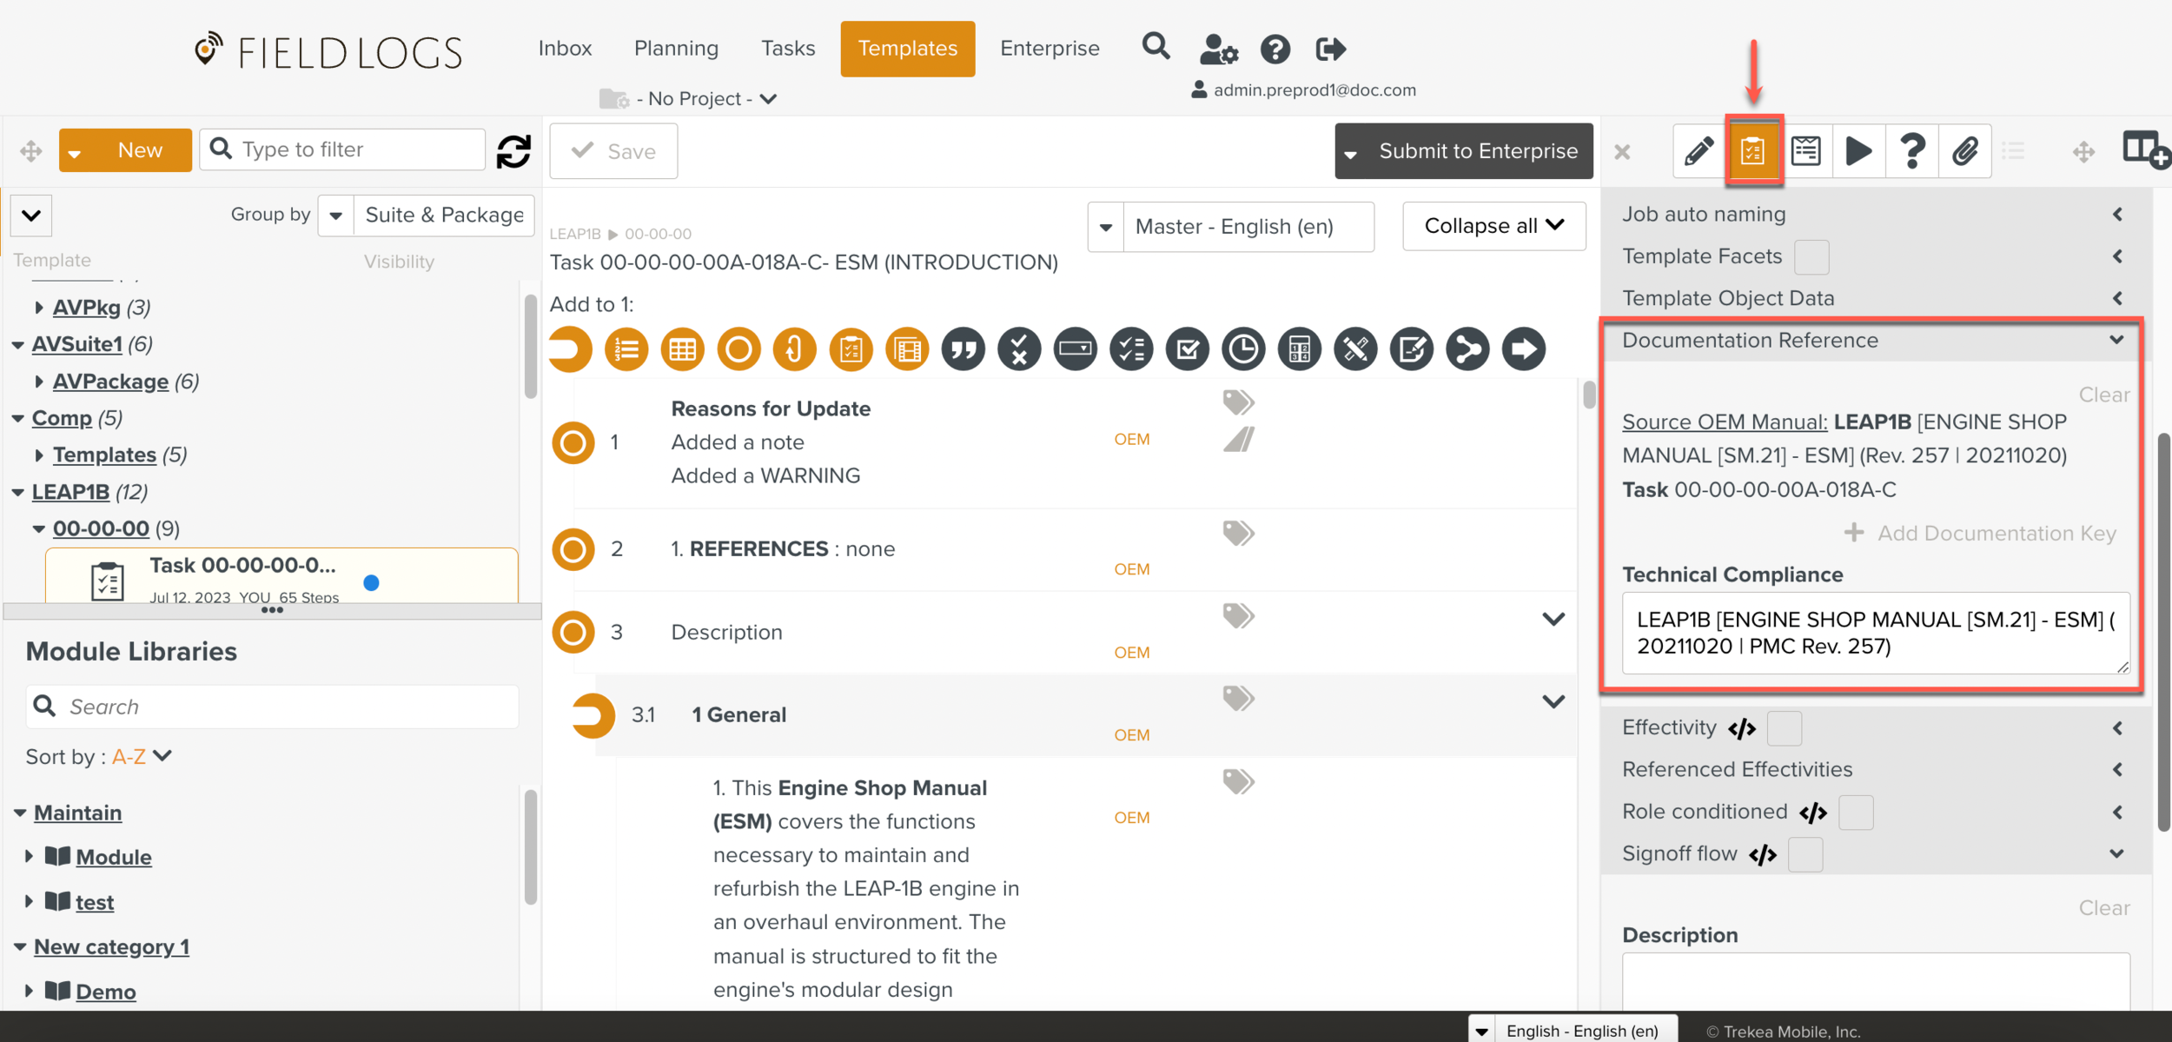
Task: Run template with play icon
Action: pyautogui.click(x=1859, y=151)
